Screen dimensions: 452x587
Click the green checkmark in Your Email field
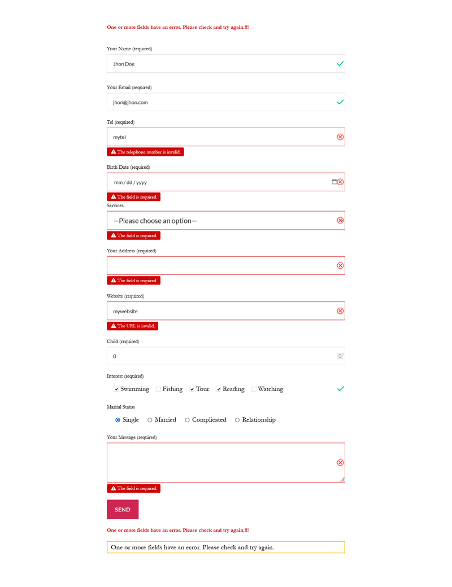tap(340, 102)
